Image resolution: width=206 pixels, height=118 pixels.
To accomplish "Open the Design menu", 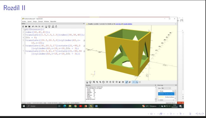I will 35,21.
